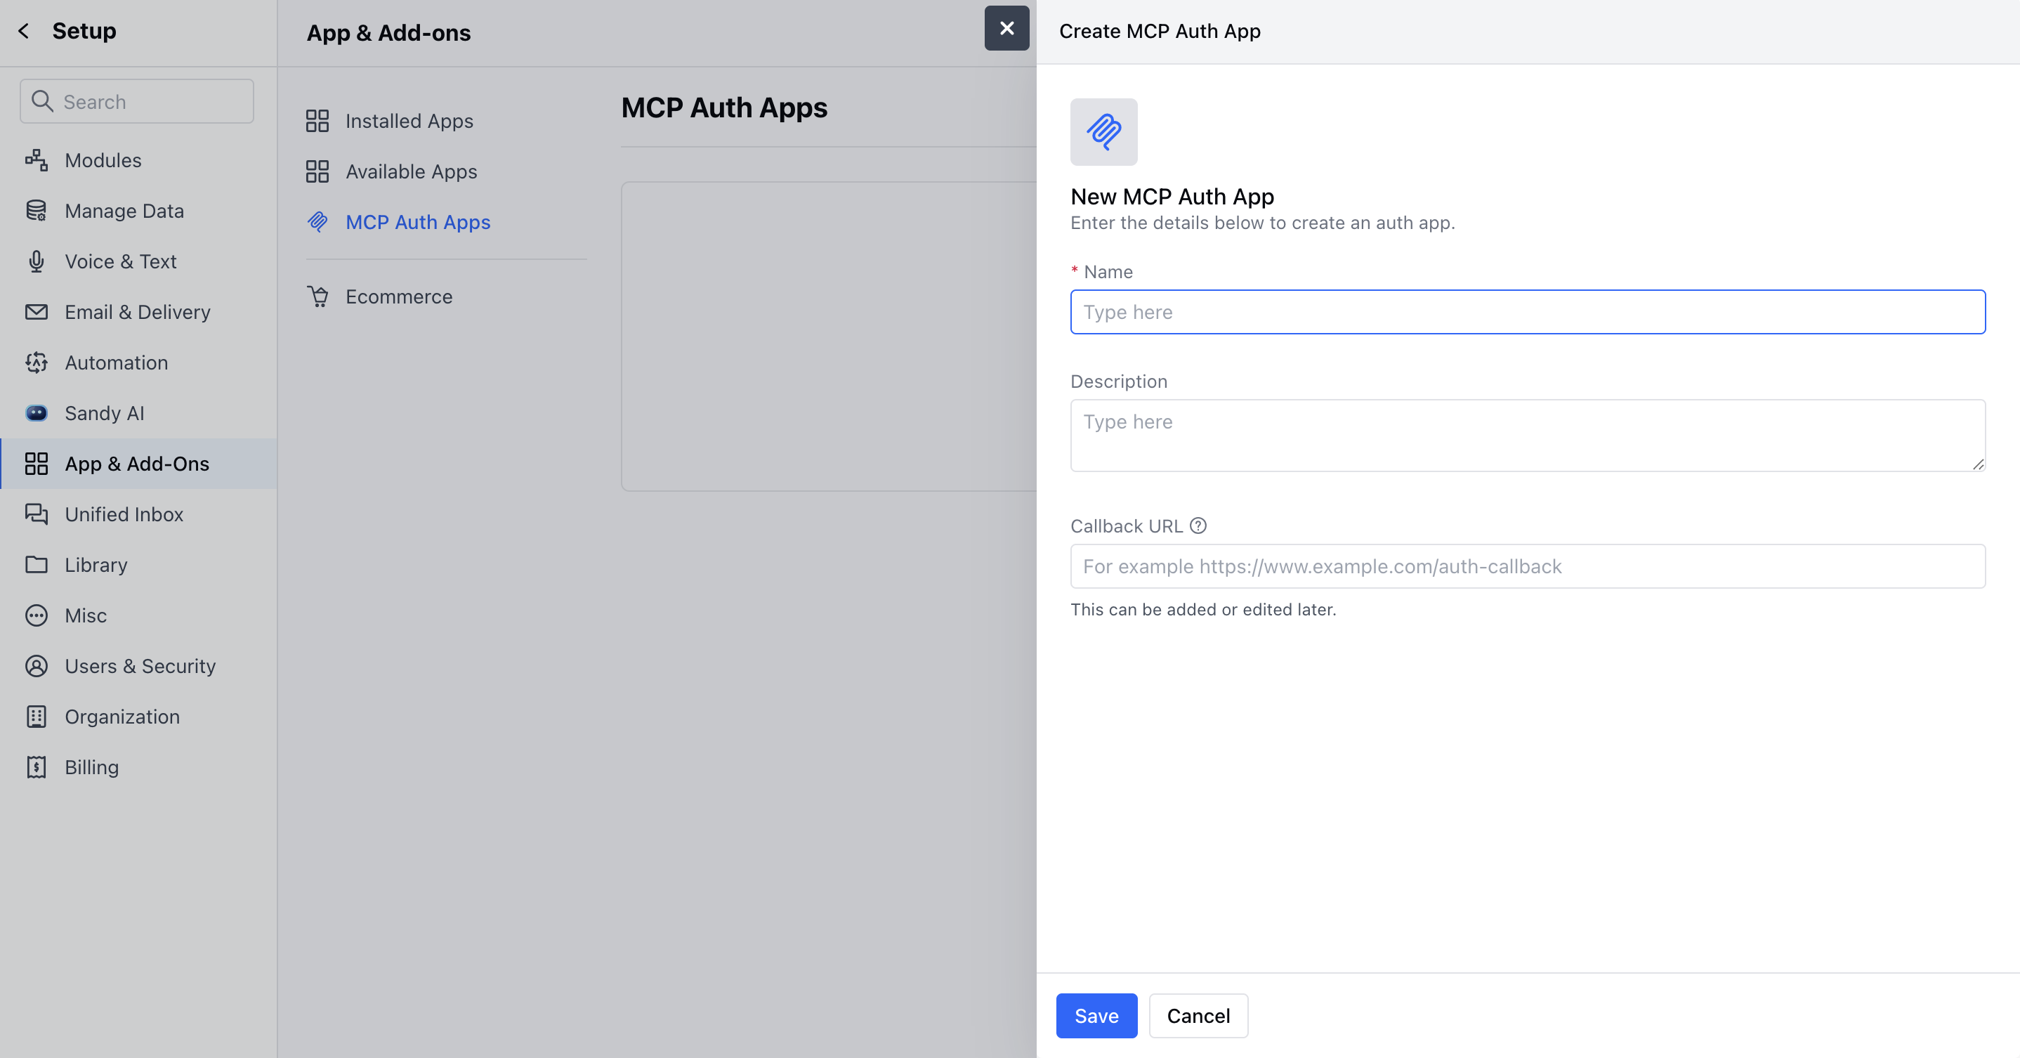Open Unified Inbox settings
Screen dimensions: 2020x1058
point(138,514)
